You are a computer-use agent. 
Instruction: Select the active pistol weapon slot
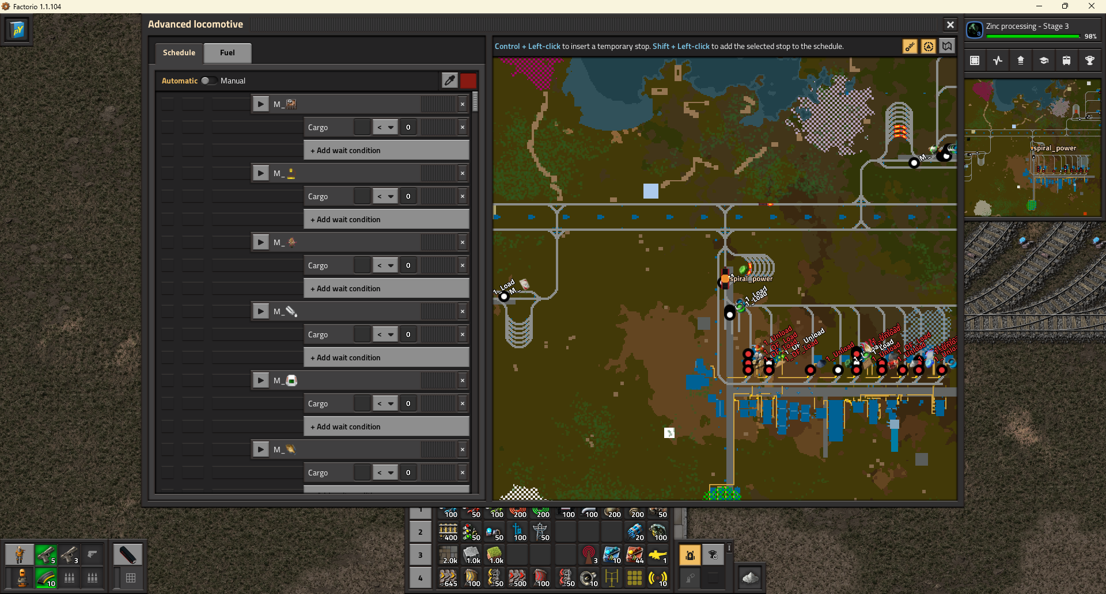pyautogui.click(x=46, y=555)
